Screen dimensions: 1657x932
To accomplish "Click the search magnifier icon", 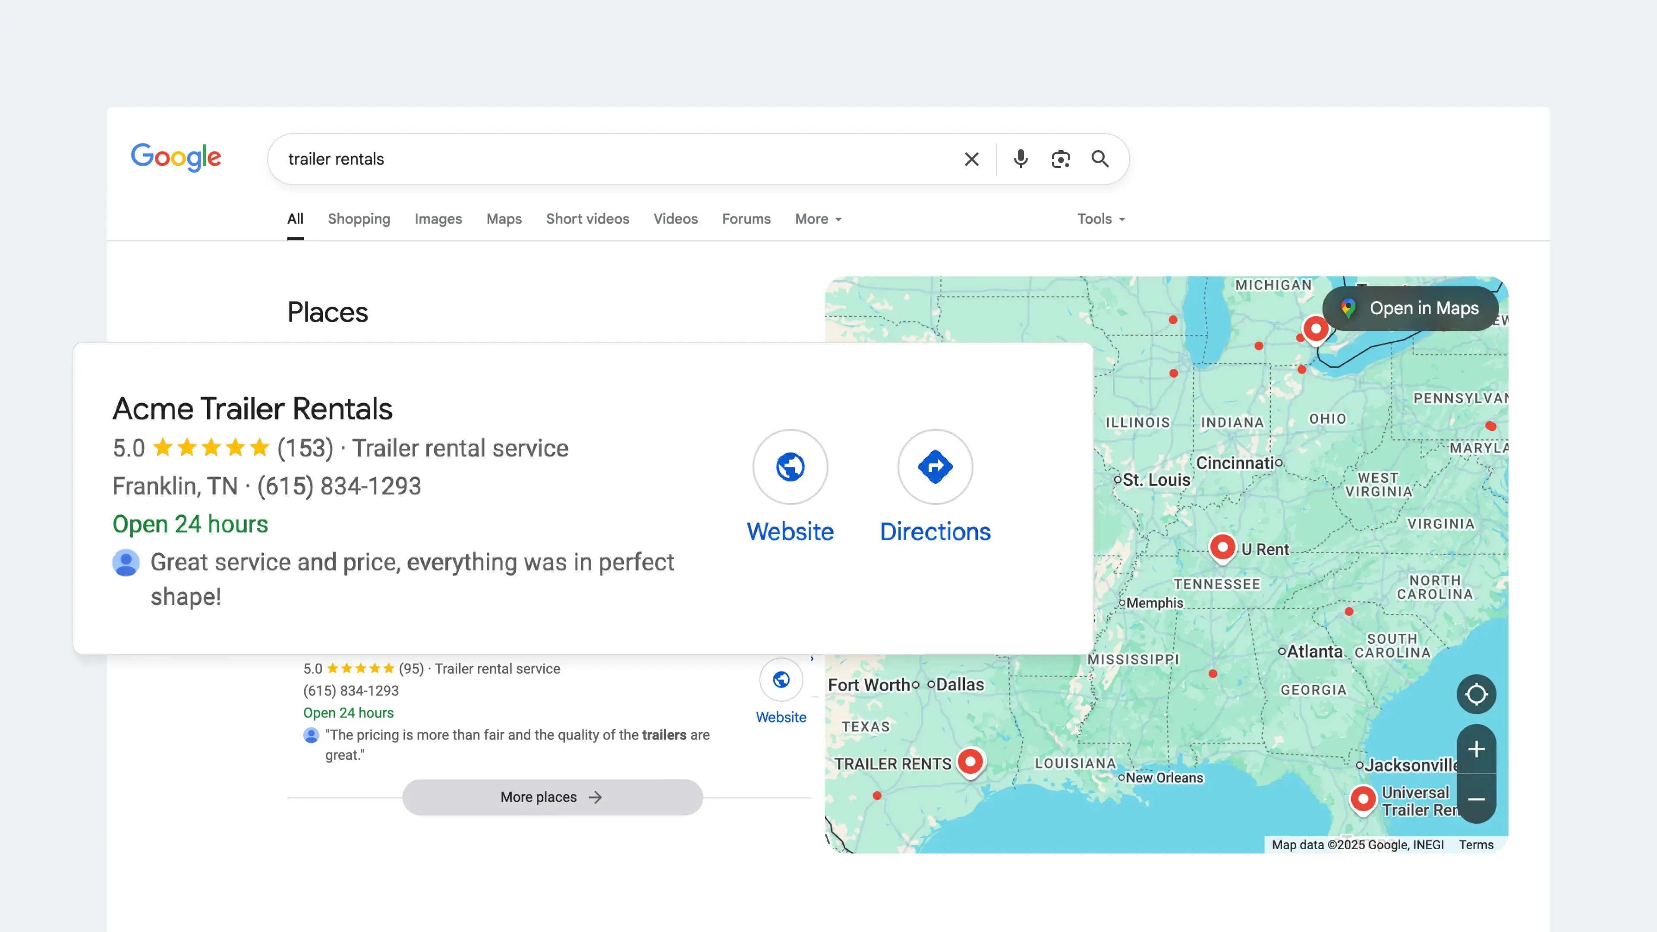I will (1100, 159).
